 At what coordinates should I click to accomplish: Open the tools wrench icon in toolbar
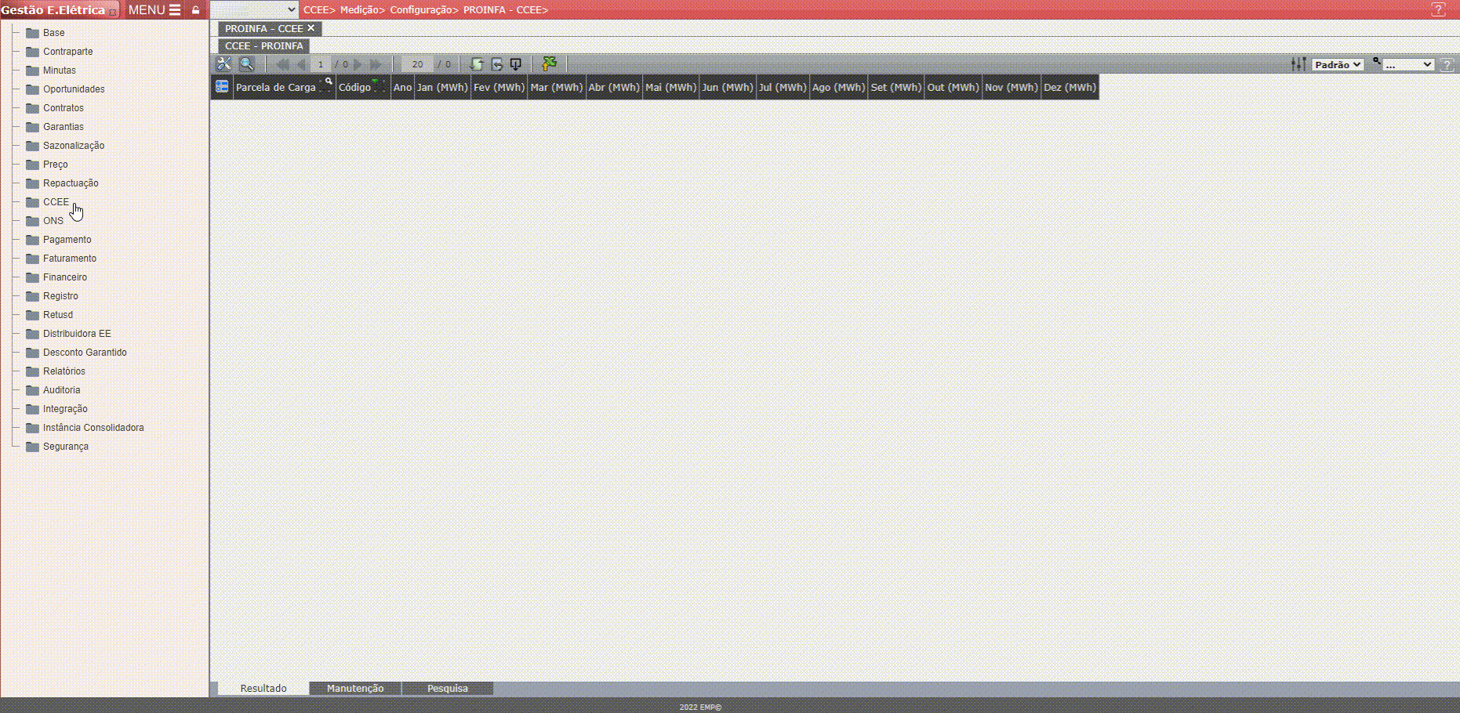pos(224,64)
